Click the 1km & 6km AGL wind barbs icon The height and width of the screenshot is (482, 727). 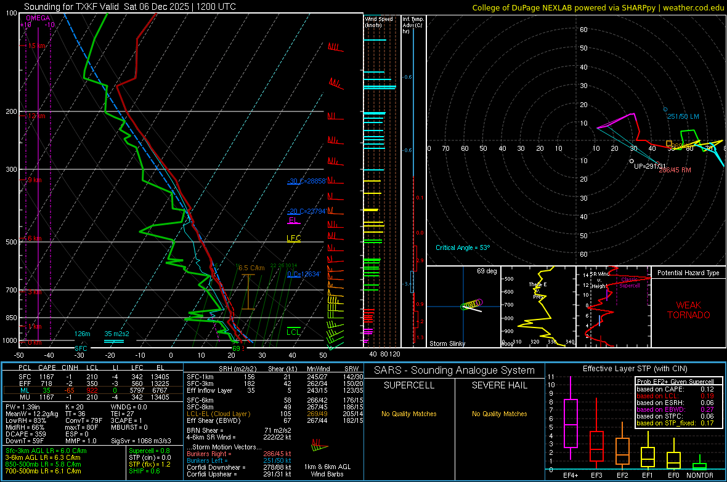coord(320,446)
